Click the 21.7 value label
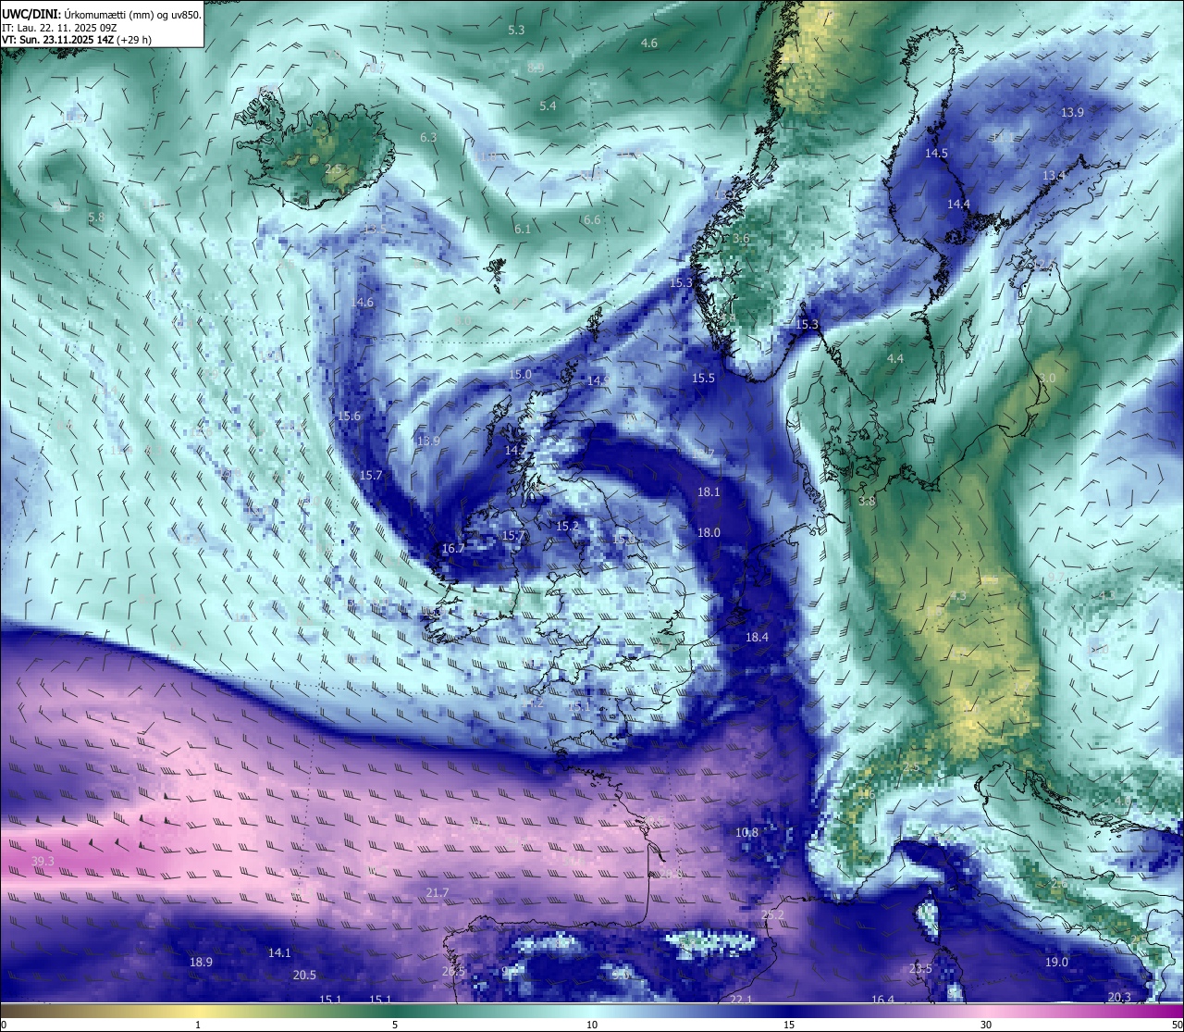1184x1032 pixels. coord(438,892)
